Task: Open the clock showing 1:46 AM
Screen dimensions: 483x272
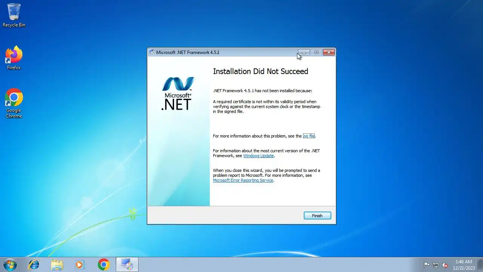Action: pos(464,264)
